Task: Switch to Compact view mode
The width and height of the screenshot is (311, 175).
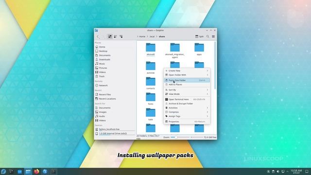Action: pyautogui.click(x=115, y=36)
